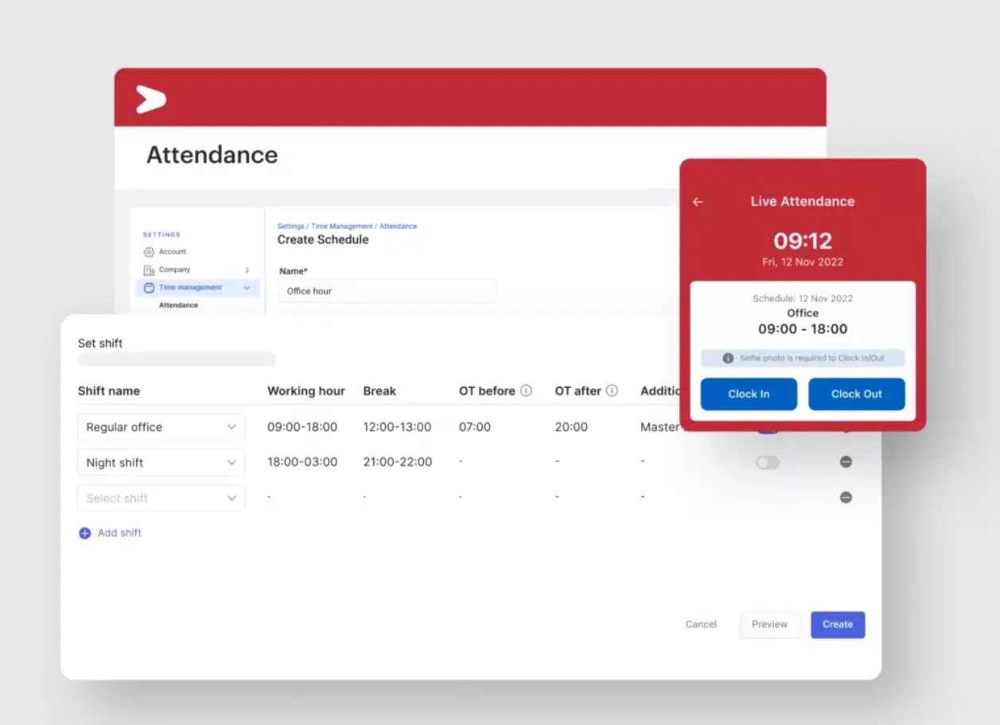The height and width of the screenshot is (725, 1000).
Task: Click the plus icon beside Add shift
Action: click(x=84, y=533)
